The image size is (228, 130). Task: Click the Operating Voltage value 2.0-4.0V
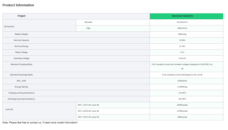tap(182, 58)
